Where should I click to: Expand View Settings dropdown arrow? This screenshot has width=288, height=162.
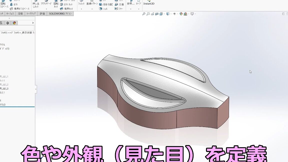195,14
